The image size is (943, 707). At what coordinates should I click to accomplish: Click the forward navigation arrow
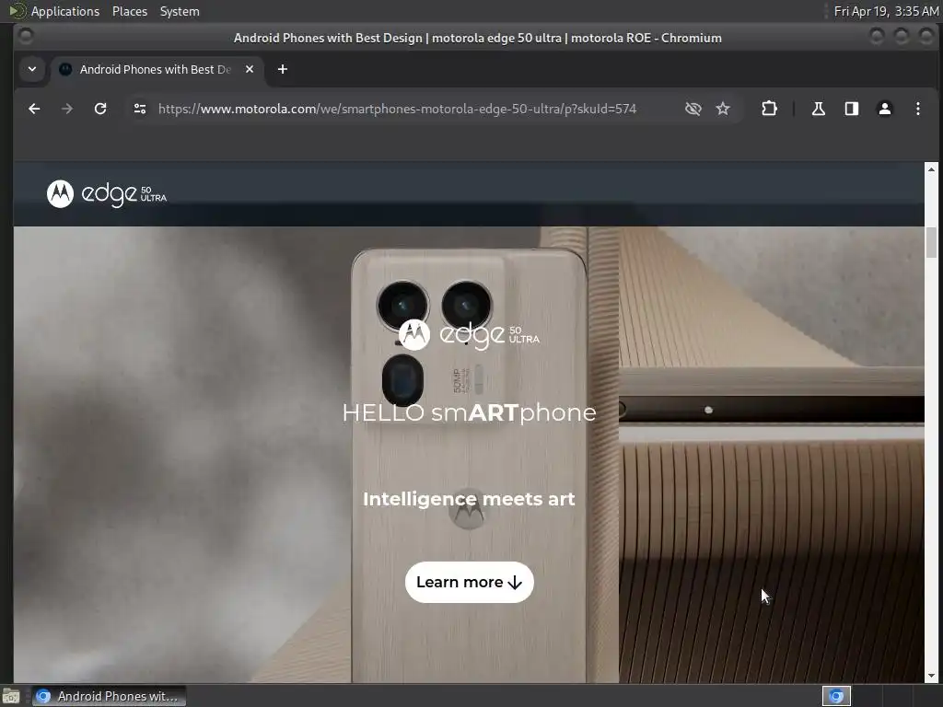67,109
